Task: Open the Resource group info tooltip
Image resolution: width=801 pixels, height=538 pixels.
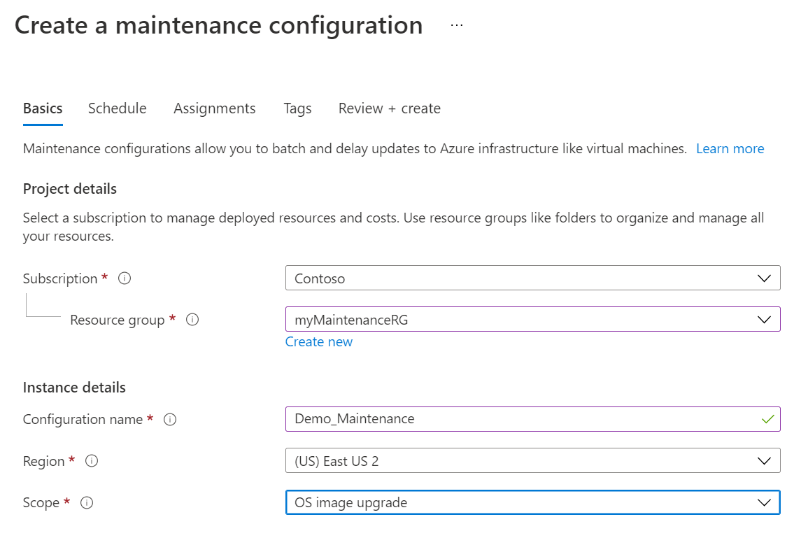Action: (192, 320)
